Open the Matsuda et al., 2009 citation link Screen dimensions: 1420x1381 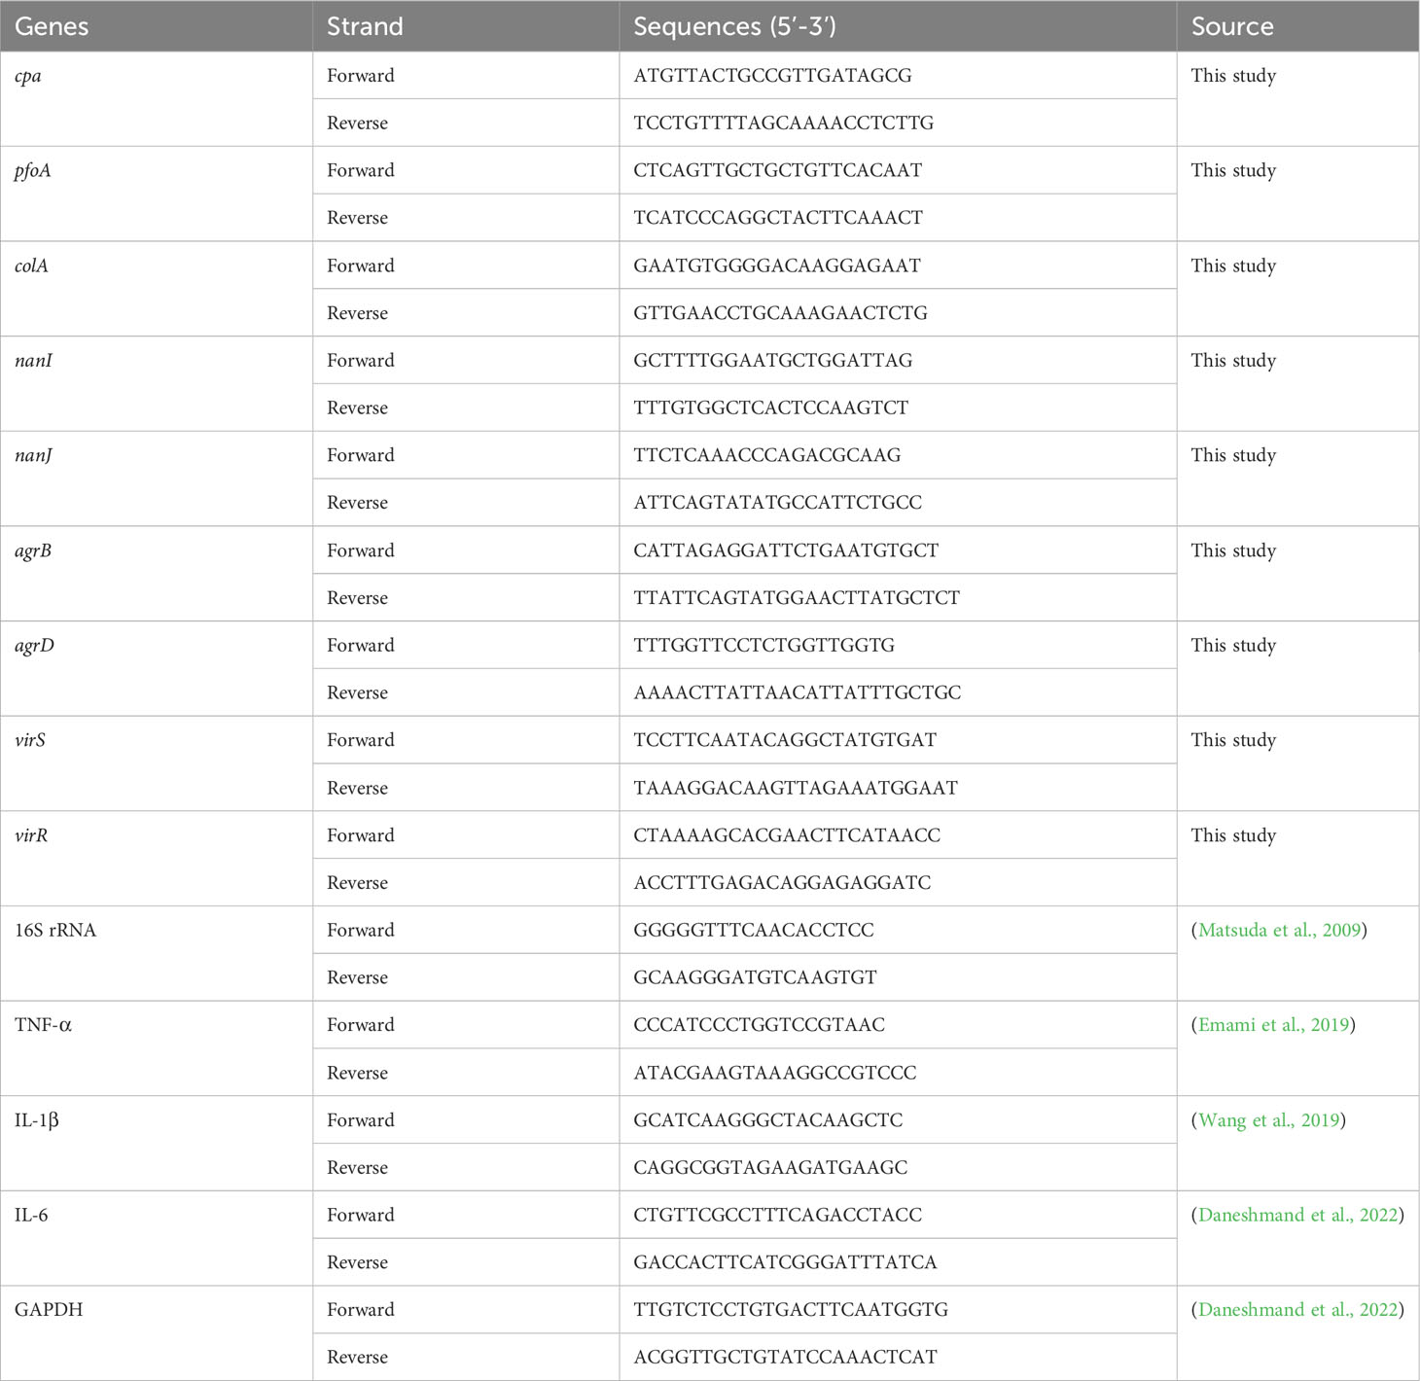coord(1279,930)
